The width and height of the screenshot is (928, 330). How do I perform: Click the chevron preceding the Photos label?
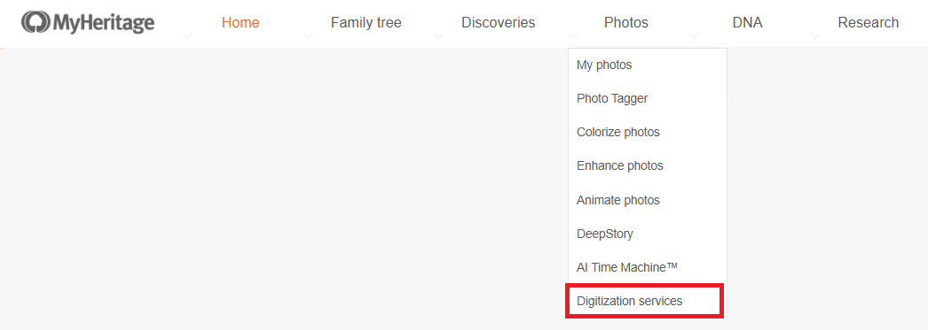click(573, 36)
